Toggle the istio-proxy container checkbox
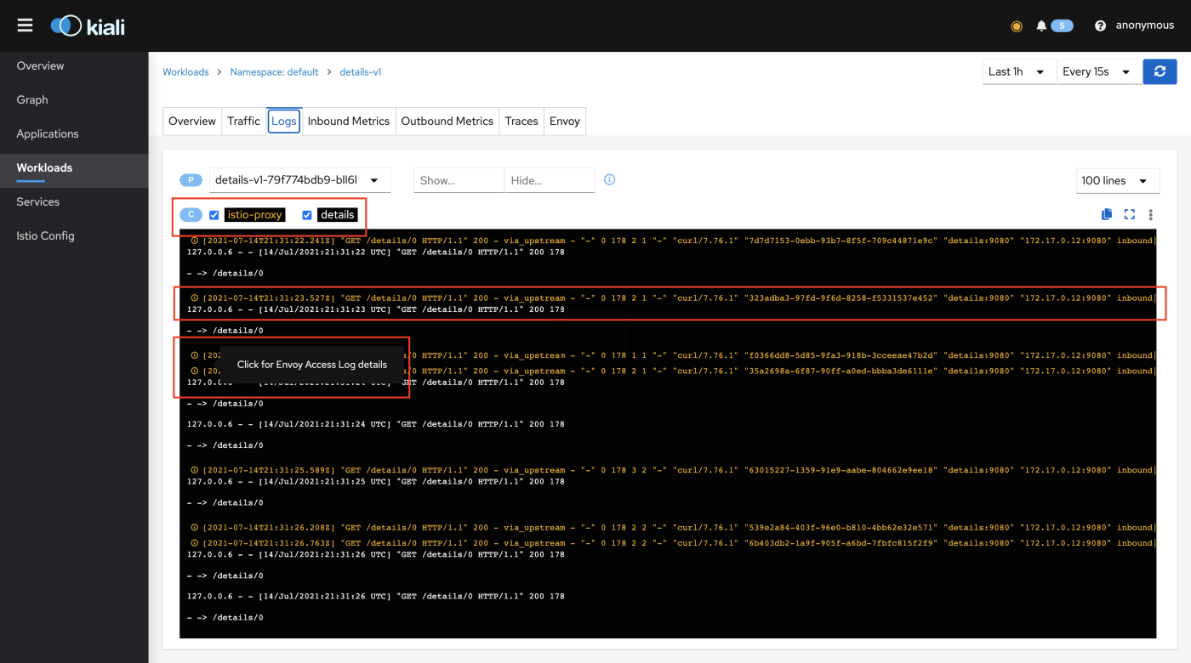Screen dimensions: 1191x663 coord(214,215)
